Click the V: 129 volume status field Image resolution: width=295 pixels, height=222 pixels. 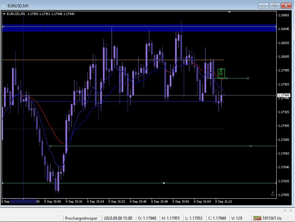pos(237,218)
